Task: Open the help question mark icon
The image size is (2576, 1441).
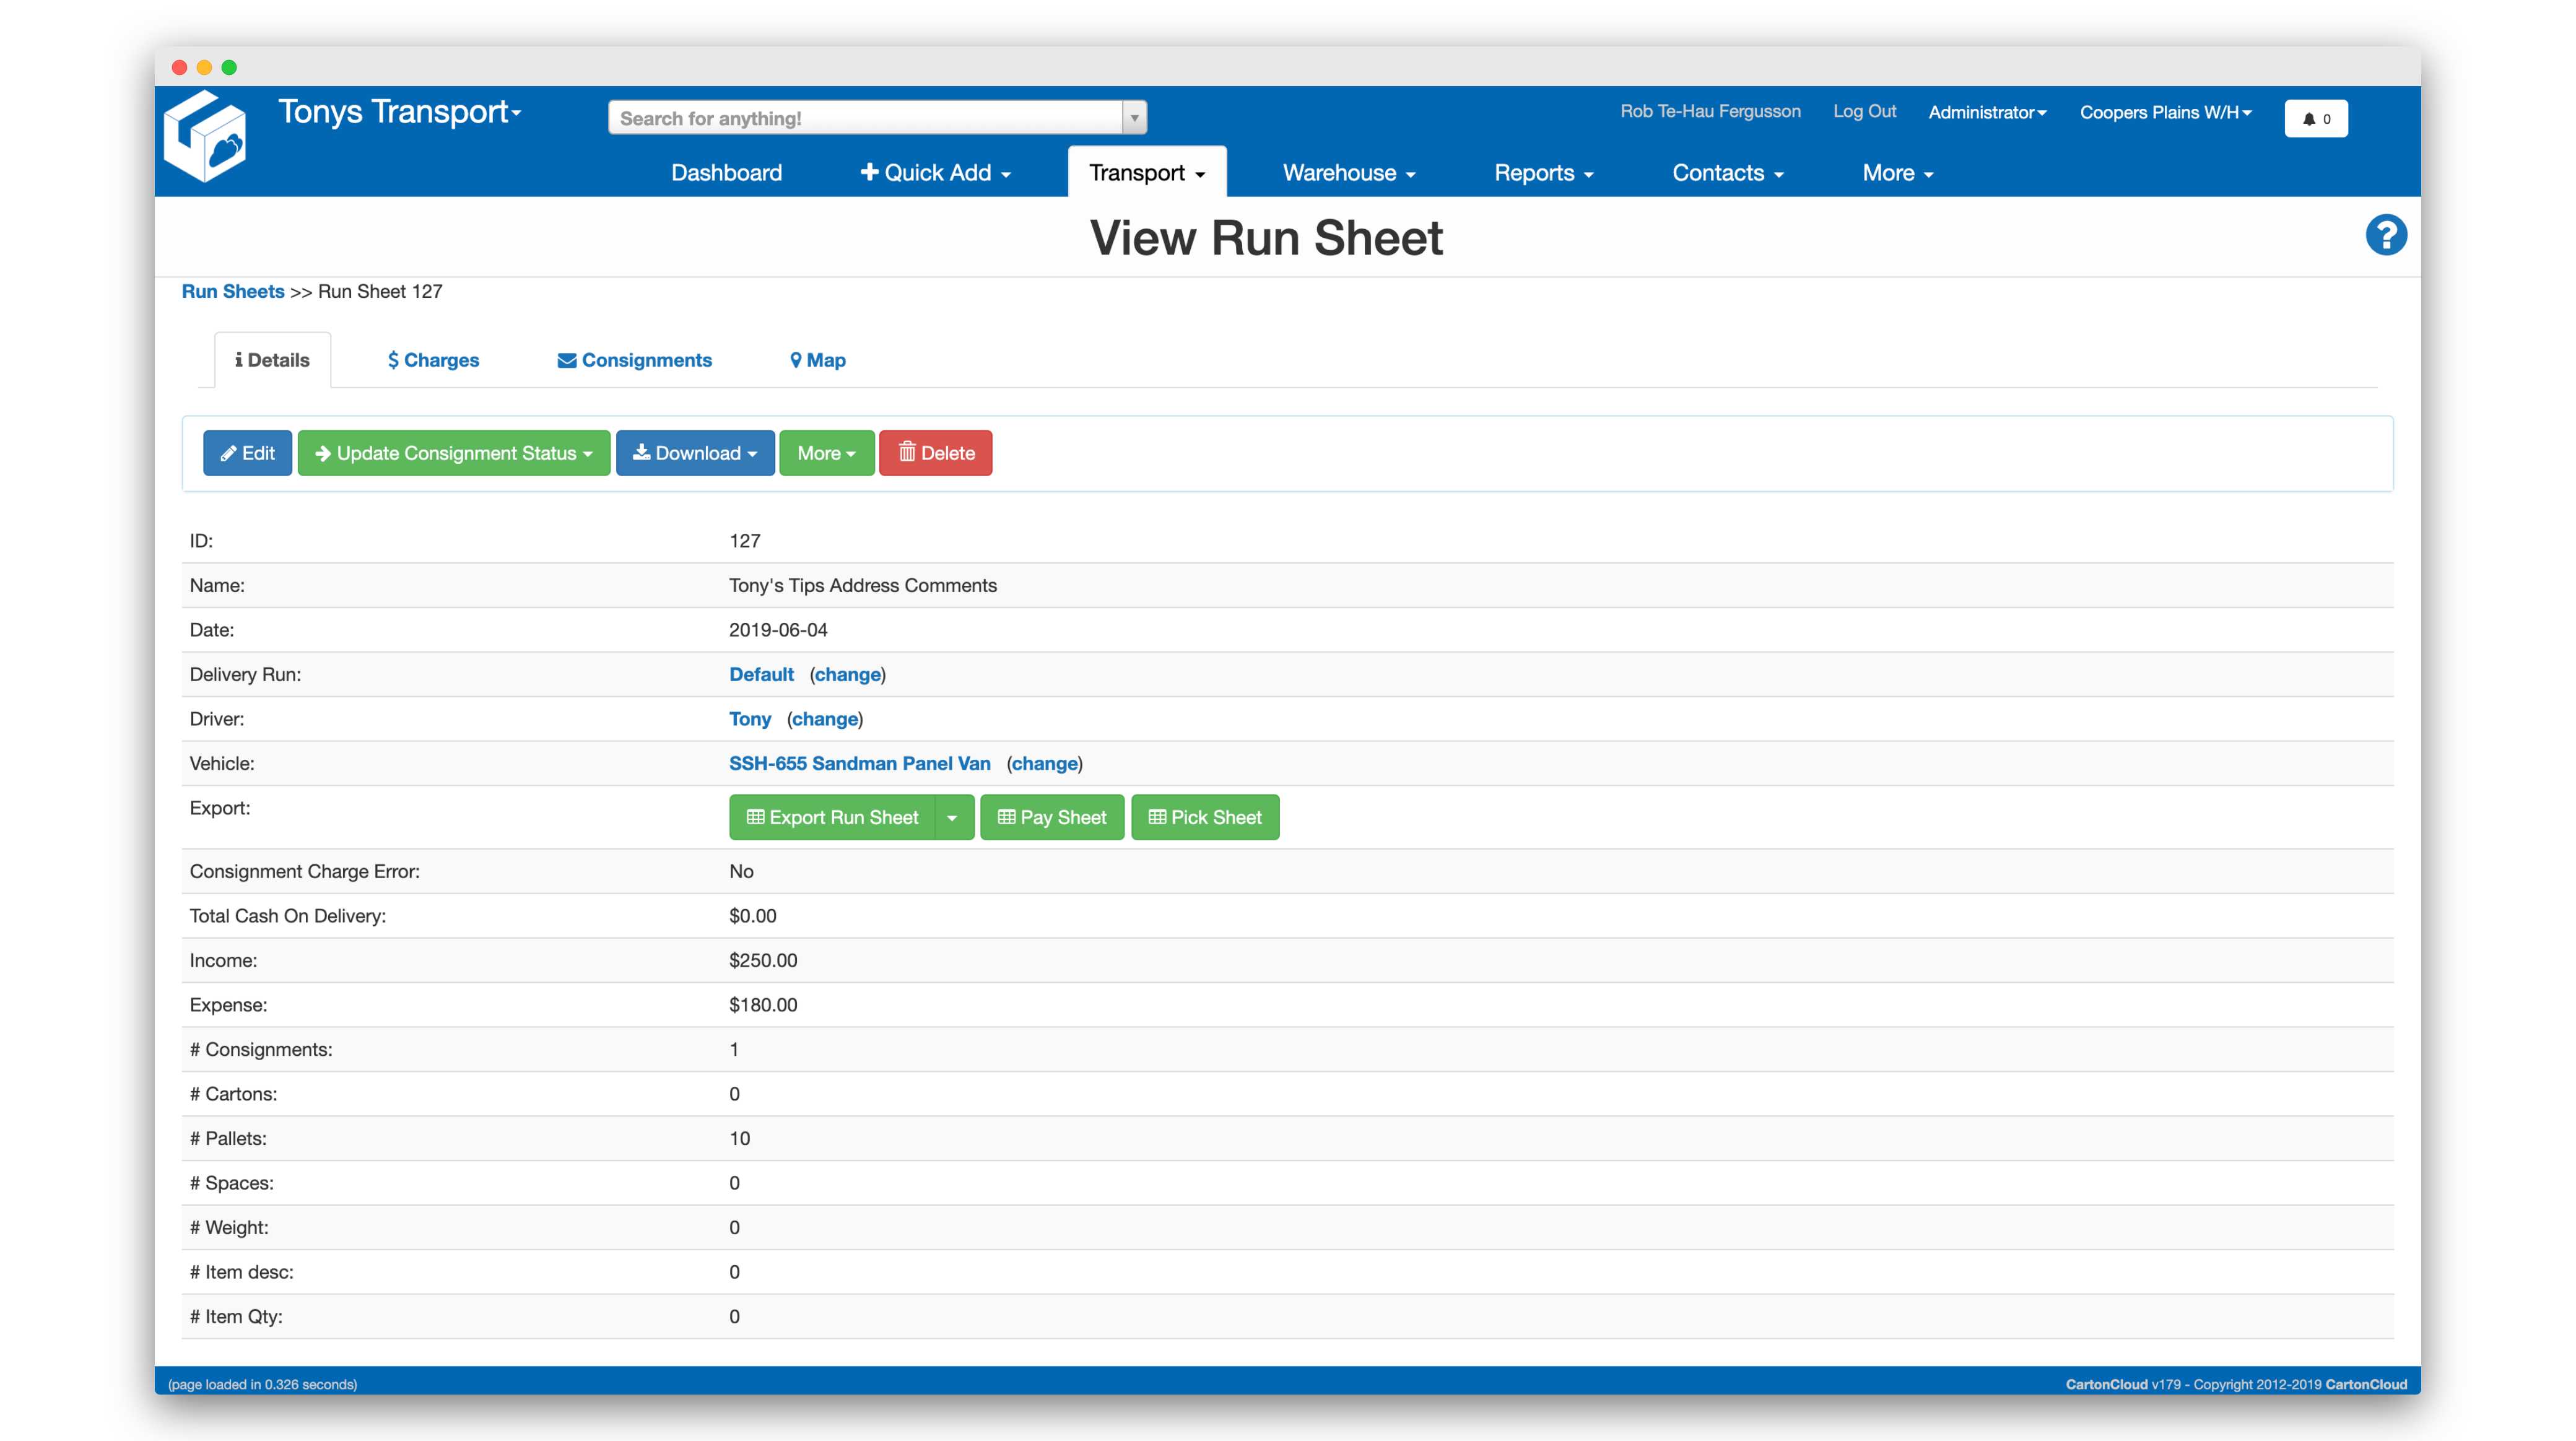Action: pyautogui.click(x=2386, y=234)
